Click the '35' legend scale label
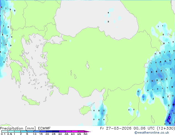This screenshot has height=135, width=175. click(x=66, y=134)
